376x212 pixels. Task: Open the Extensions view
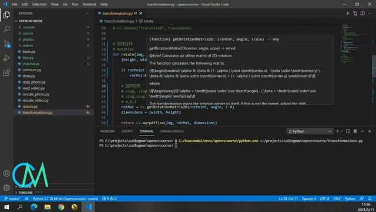pyautogui.click(x=6, y=72)
